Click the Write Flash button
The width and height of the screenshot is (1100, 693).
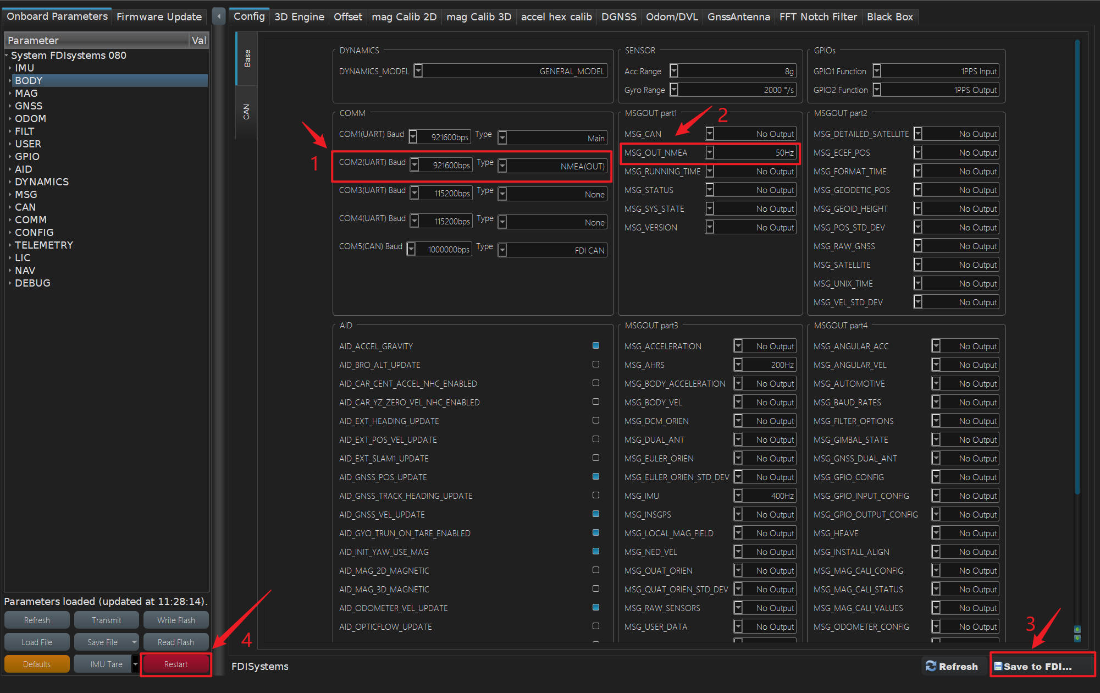tap(176, 620)
